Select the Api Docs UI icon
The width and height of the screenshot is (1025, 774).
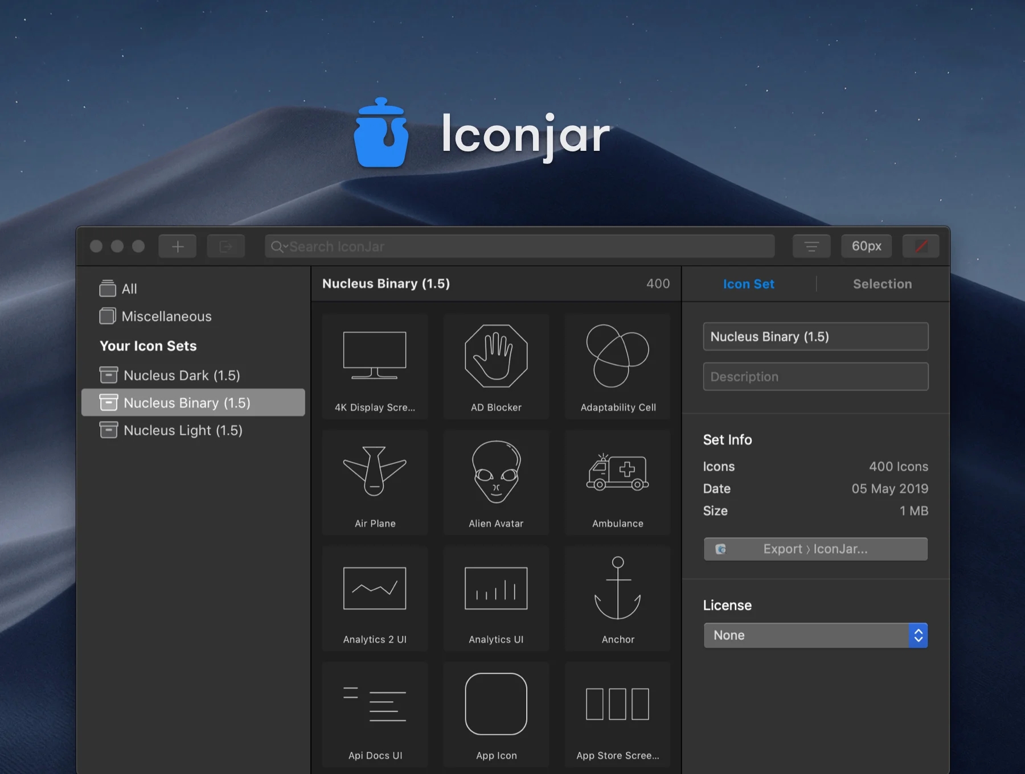coord(375,715)
